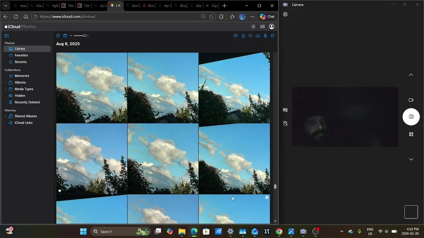Click the upload photos cloud icon

click(236, 36)
